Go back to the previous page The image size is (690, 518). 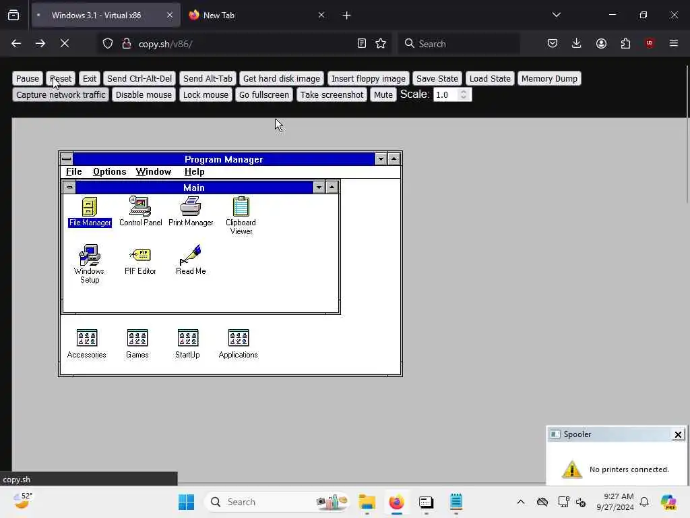coord(16,43)
